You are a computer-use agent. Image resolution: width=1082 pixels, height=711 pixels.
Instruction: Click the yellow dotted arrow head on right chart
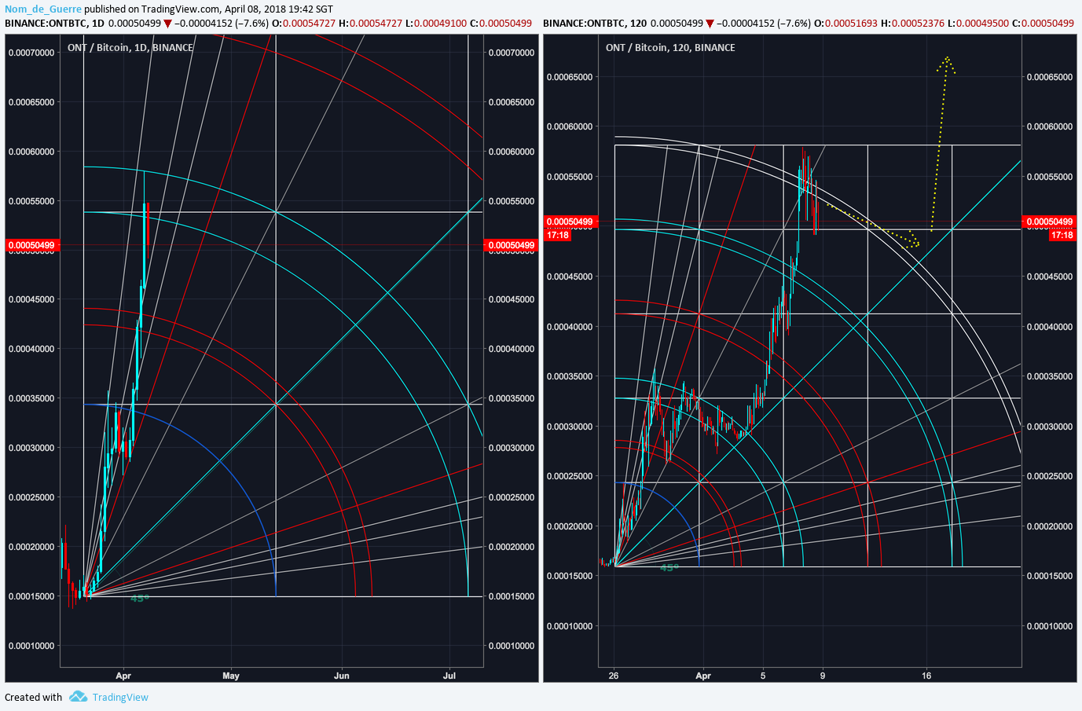[x=947, y=65]
